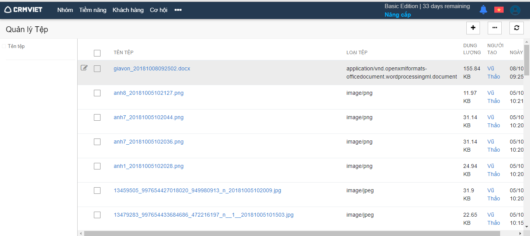Viewport: 530px width, 236px height.
Task: Click the Tên tệp filter in sidebar
Action: (16, 46)
